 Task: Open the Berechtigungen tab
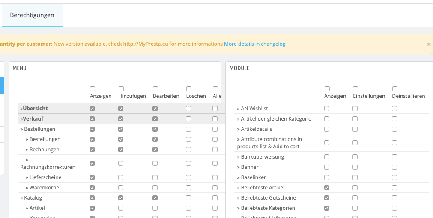[32, 15]
